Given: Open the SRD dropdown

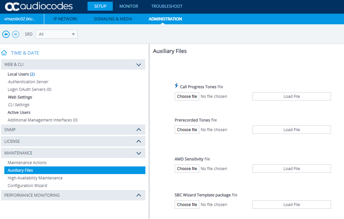Looking at the screenshot, I should (56, 34).
